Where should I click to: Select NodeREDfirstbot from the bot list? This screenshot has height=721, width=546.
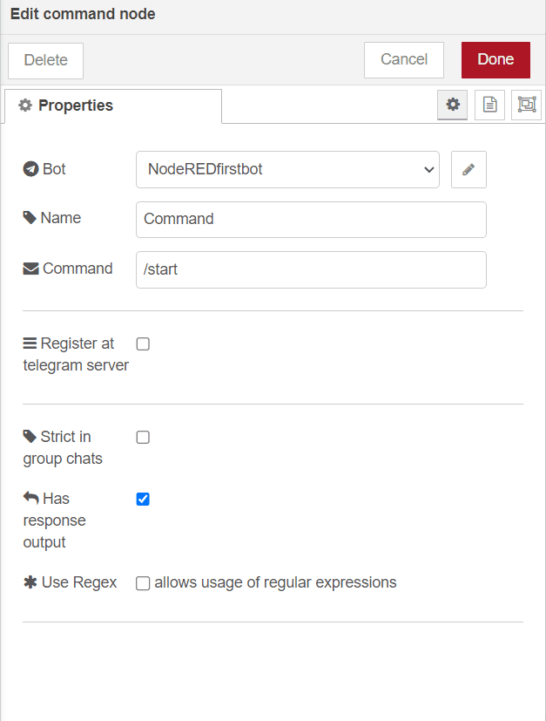[287, 169]
